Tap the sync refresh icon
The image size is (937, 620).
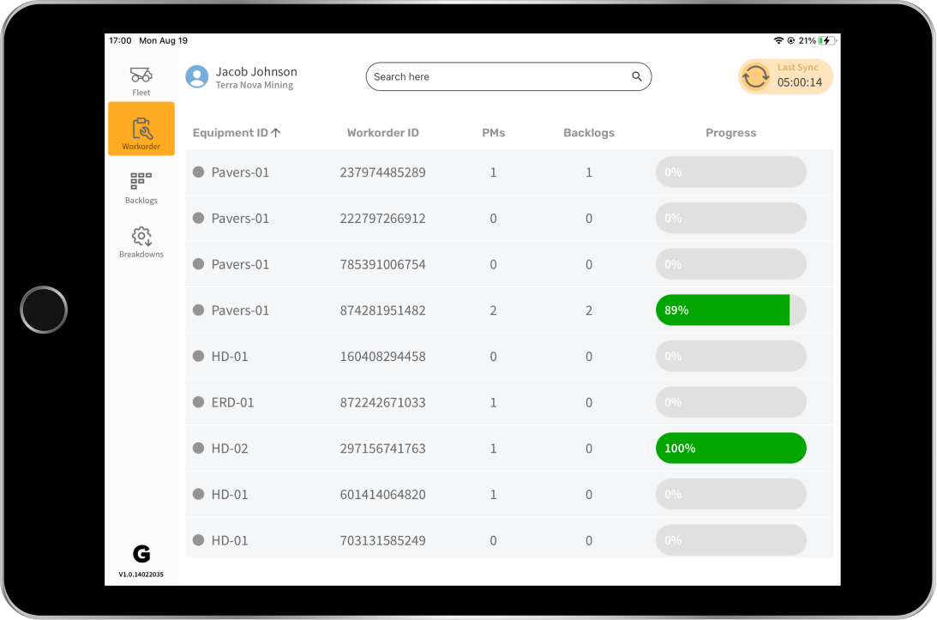click(x=755, y=76)
